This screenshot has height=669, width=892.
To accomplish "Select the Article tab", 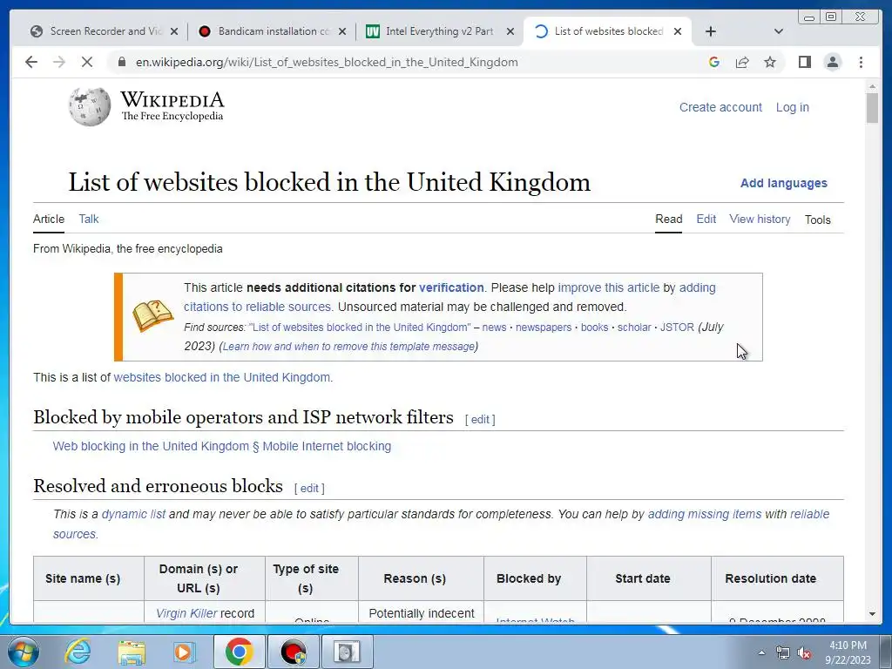I will (49, 219).
